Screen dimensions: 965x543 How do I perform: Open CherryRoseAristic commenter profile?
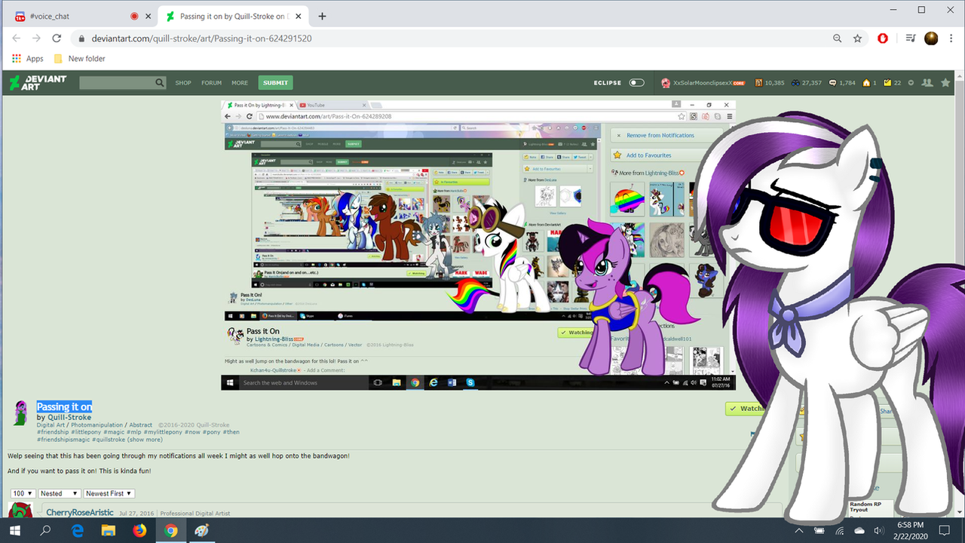point(80,513)
